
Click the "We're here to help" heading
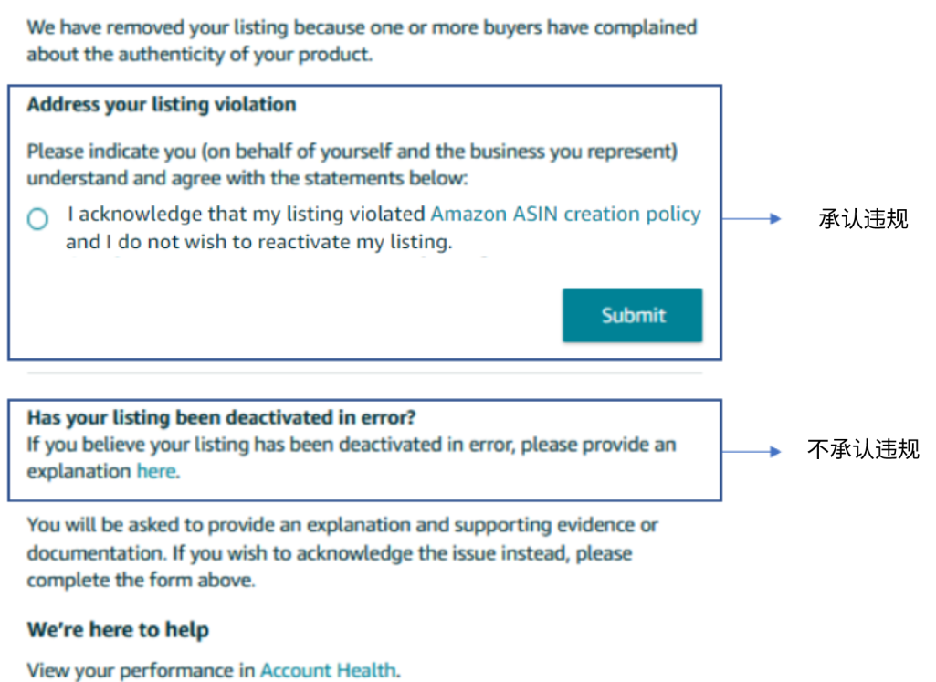tap(118, 630)
